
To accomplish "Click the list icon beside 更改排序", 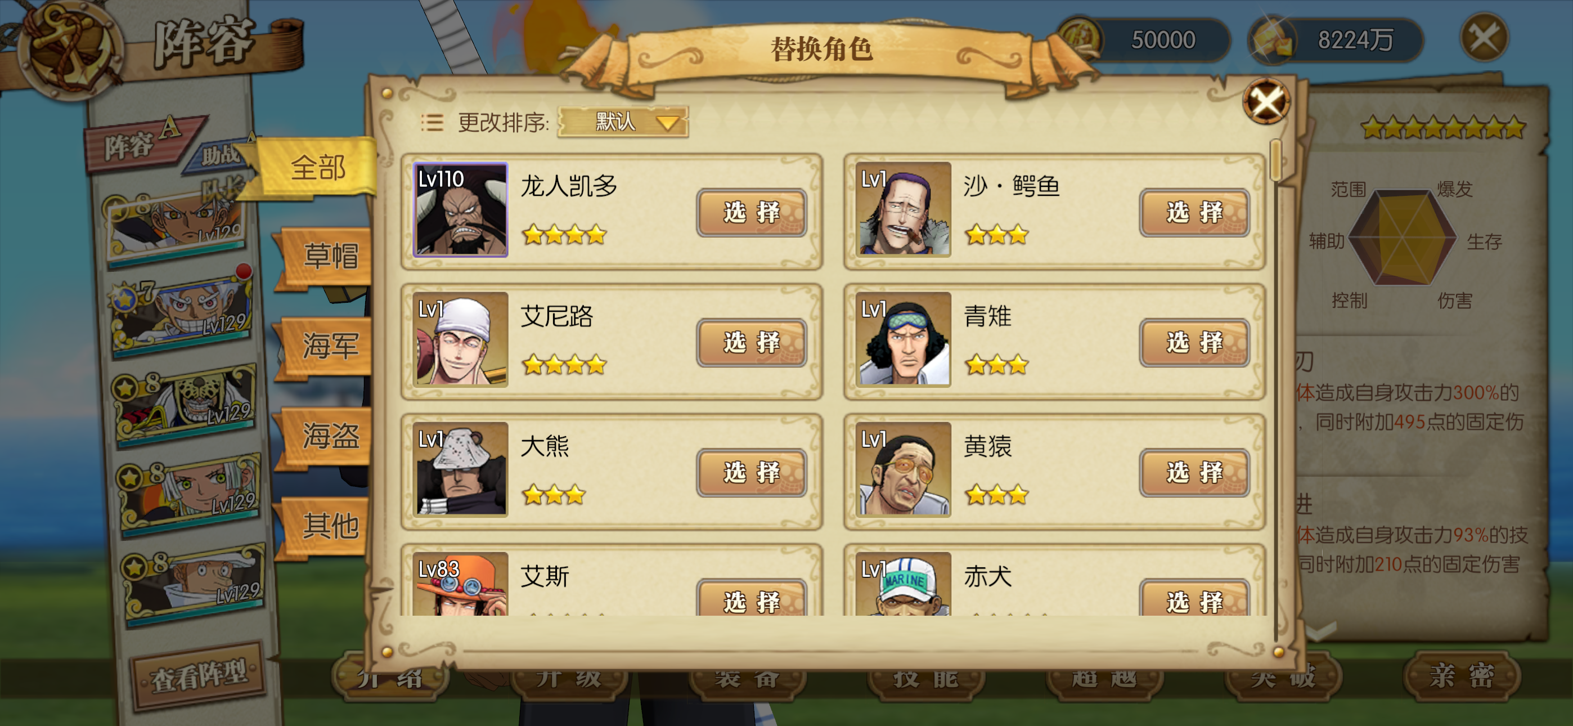I will point(432,122).
